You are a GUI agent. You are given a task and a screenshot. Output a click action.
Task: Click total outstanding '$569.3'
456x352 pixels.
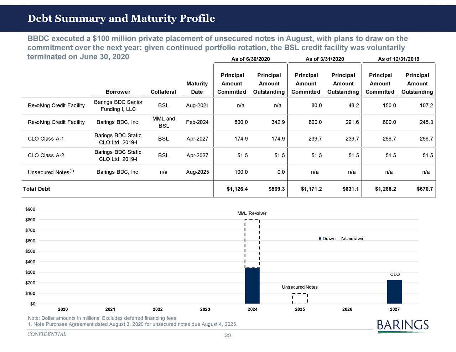[276, 189]
